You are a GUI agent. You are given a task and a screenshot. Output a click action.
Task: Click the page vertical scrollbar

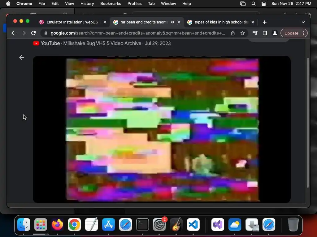308,123
